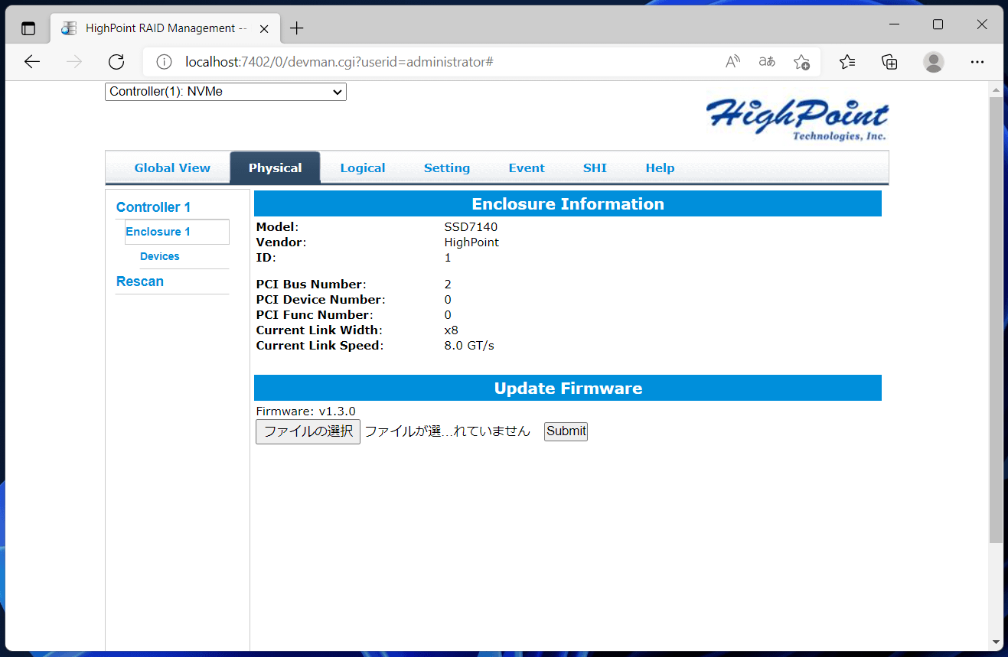Add this page to favorites star icon
The image size is (1008, 657).
tap(801, 62)
